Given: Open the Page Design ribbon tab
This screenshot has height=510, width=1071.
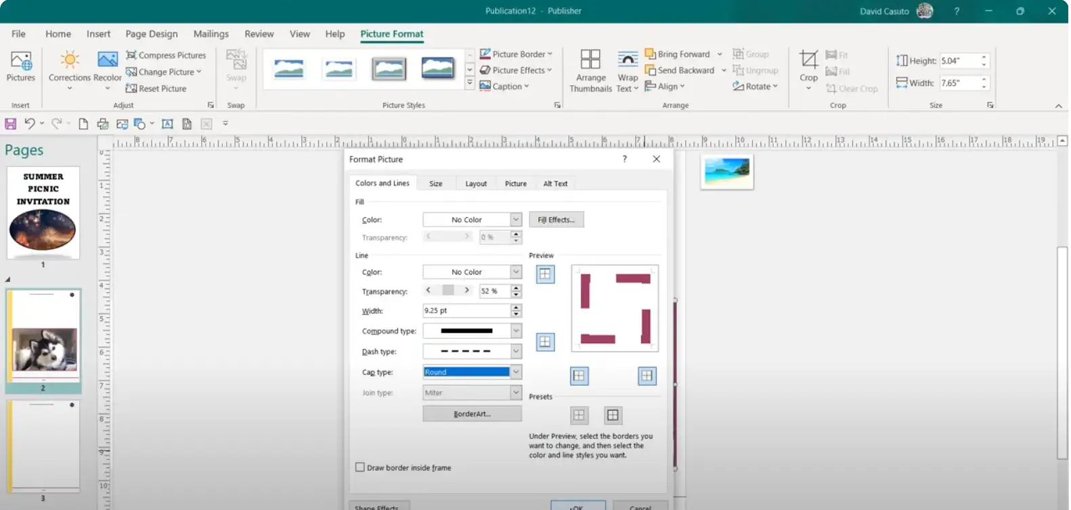Looking at the screenshot, I should pyautogui.click(x=152, y=34).
